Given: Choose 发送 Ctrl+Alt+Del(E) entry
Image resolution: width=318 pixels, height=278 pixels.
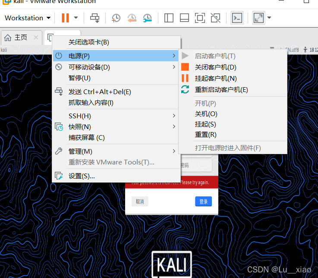Looking at the screenshot, I should [x=116, y=92].
